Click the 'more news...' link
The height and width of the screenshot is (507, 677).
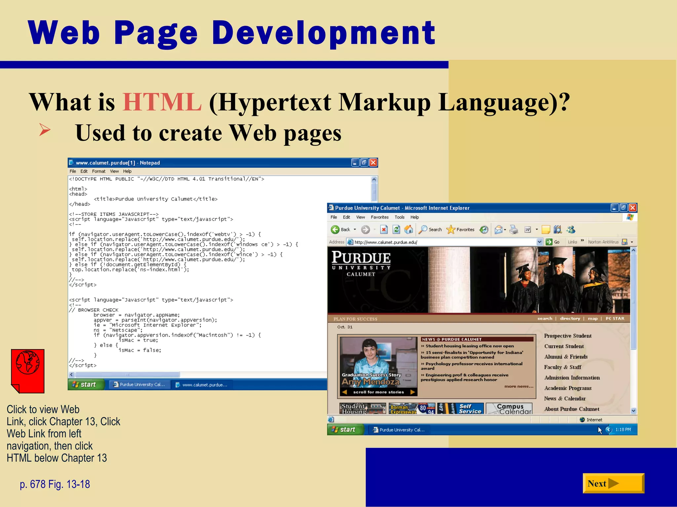coord(519,386)
